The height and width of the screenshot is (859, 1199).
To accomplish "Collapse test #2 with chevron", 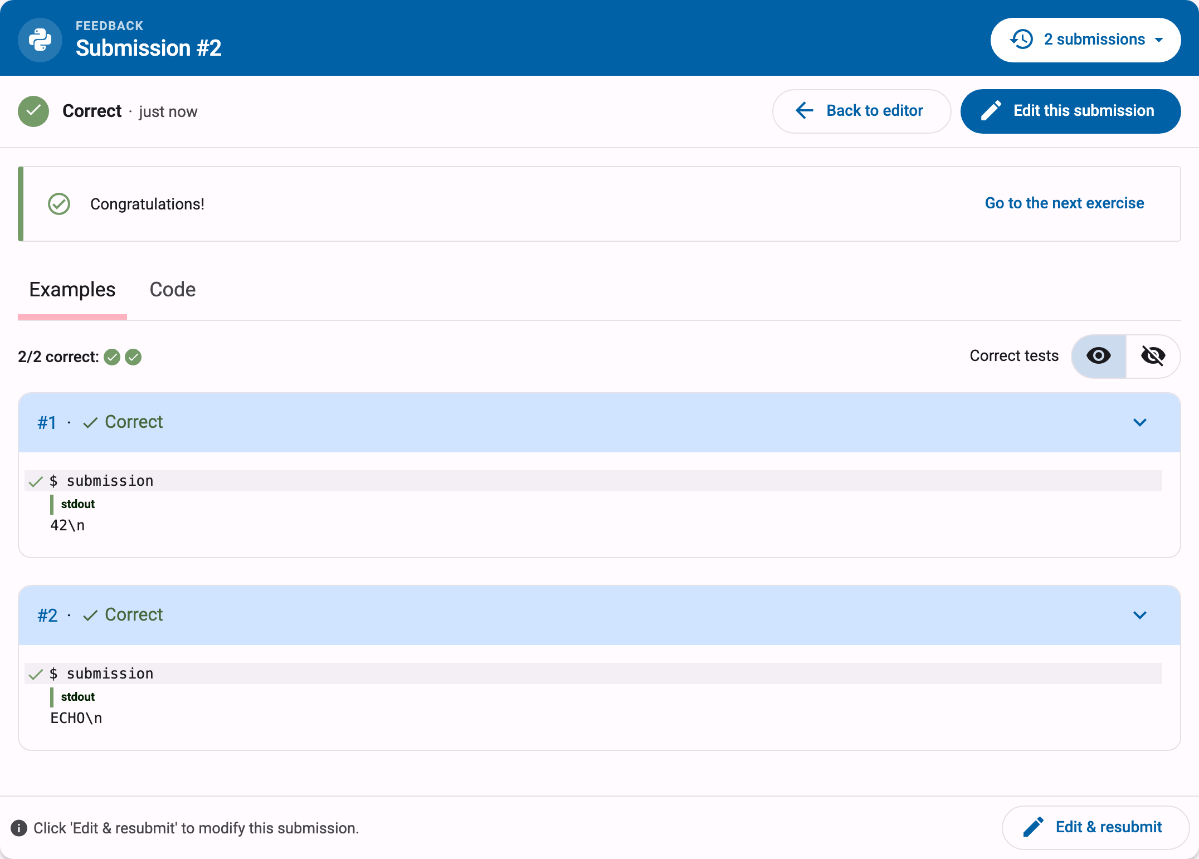I will pos(1140,615).
